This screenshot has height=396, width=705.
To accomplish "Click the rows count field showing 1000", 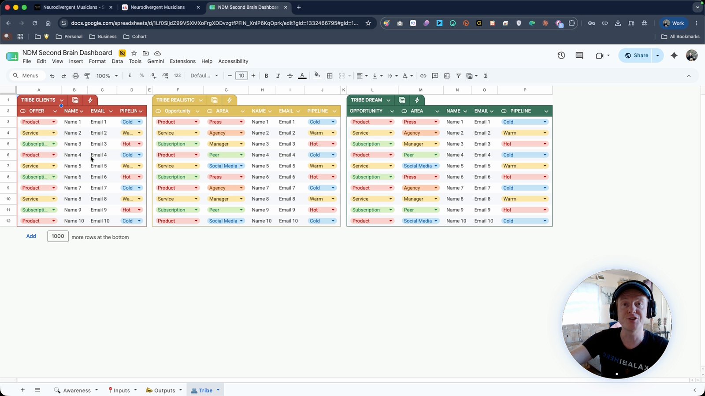I will click(x=58, y=236).
